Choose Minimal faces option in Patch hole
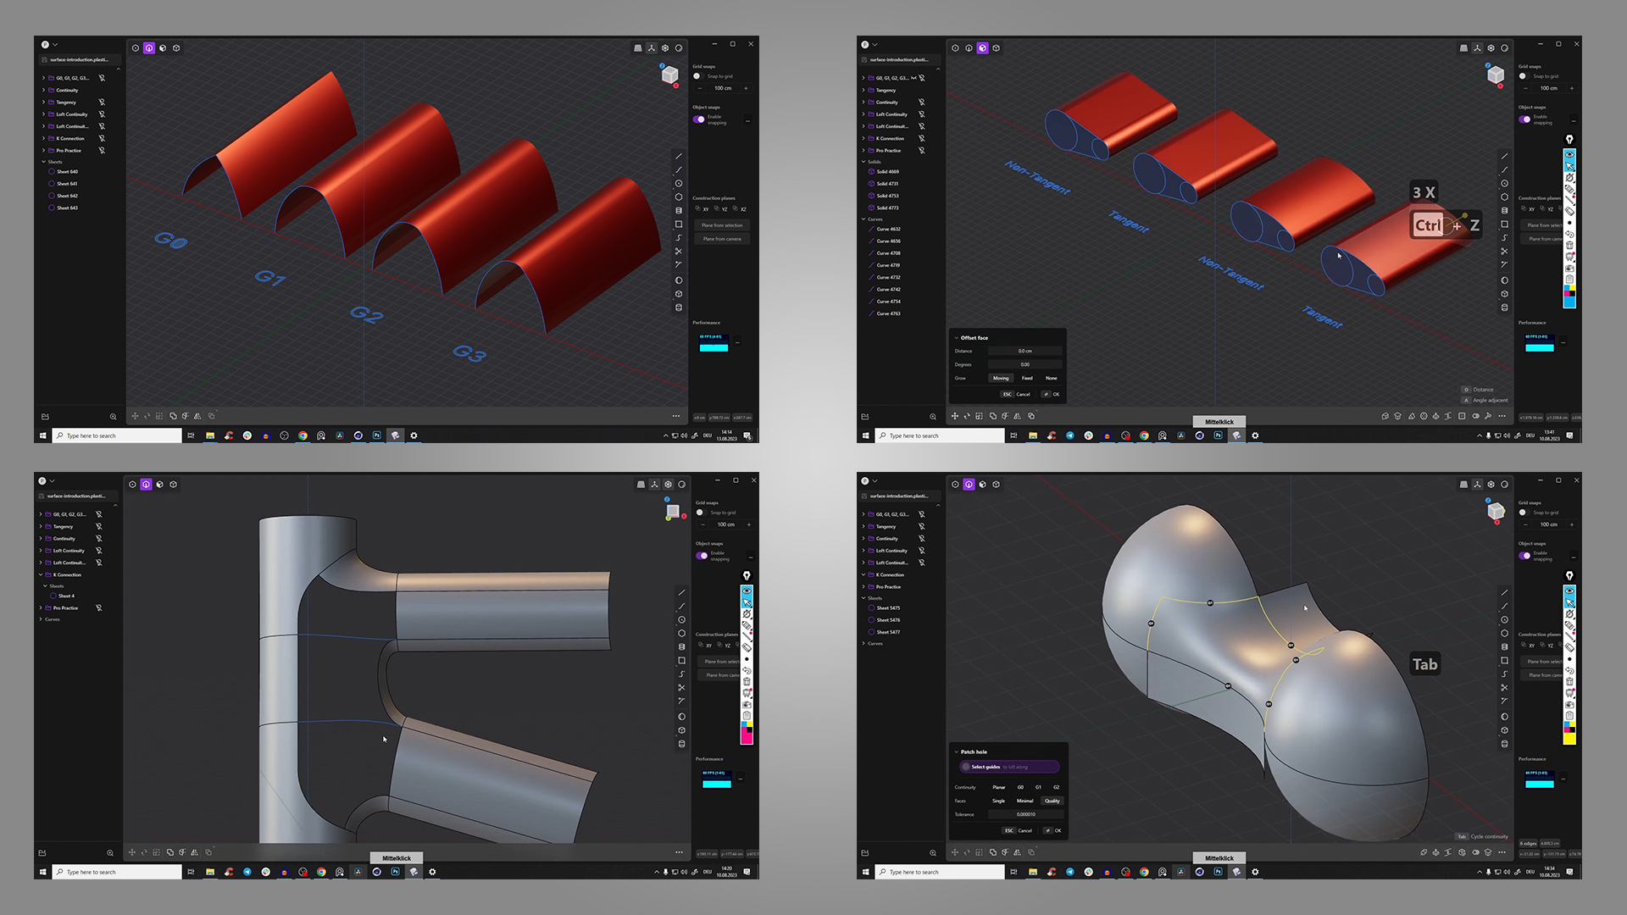 1025,801
